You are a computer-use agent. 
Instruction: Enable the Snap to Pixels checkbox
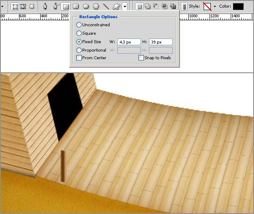[141, 58]
